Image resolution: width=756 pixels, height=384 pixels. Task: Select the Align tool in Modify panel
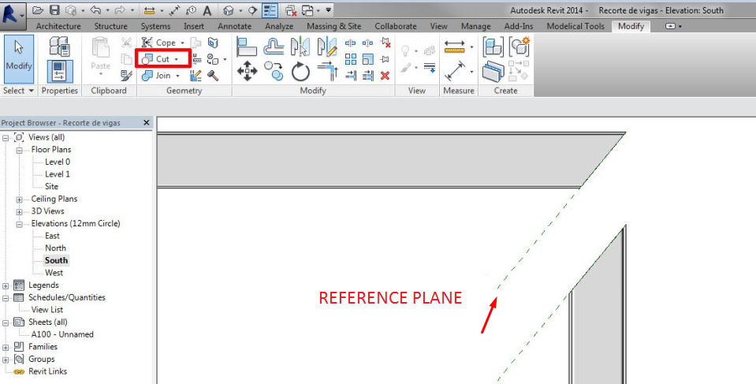point(247,47)
